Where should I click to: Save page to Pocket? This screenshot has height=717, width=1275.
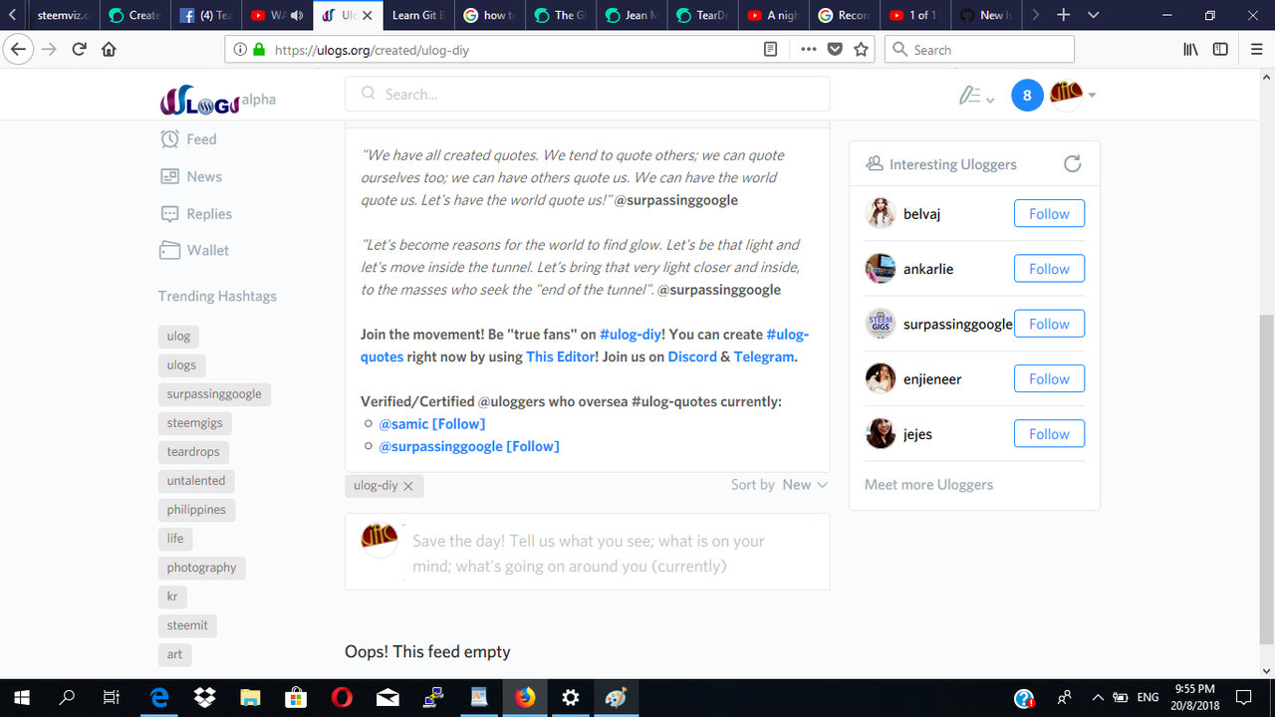tap(835, 49)
